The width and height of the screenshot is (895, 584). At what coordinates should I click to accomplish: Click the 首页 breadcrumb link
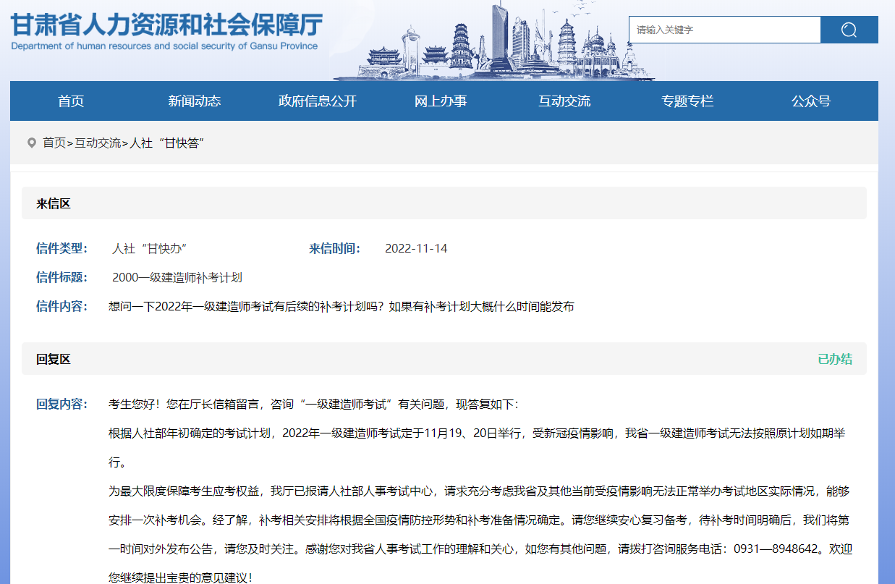coord(54,143)
